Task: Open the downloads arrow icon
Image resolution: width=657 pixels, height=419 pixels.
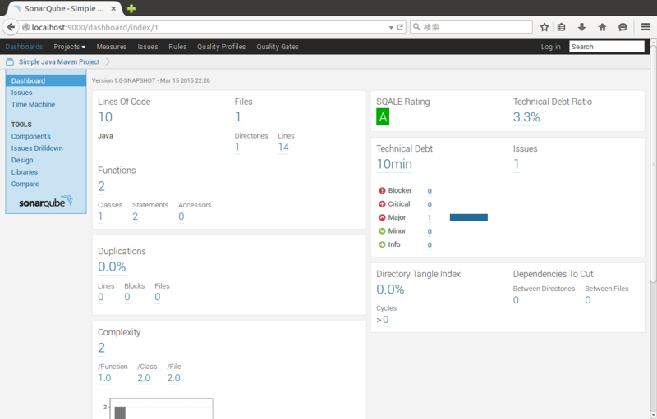Action: click(581, 27)
